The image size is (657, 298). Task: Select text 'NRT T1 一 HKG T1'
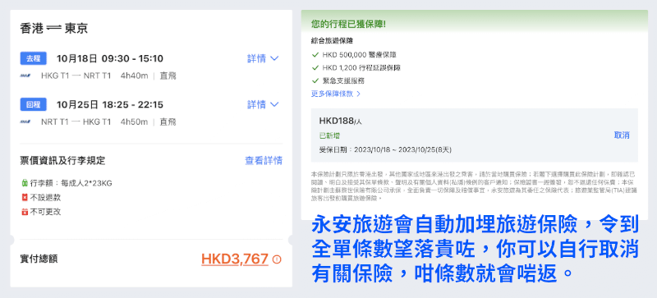[x=76, y=122]
